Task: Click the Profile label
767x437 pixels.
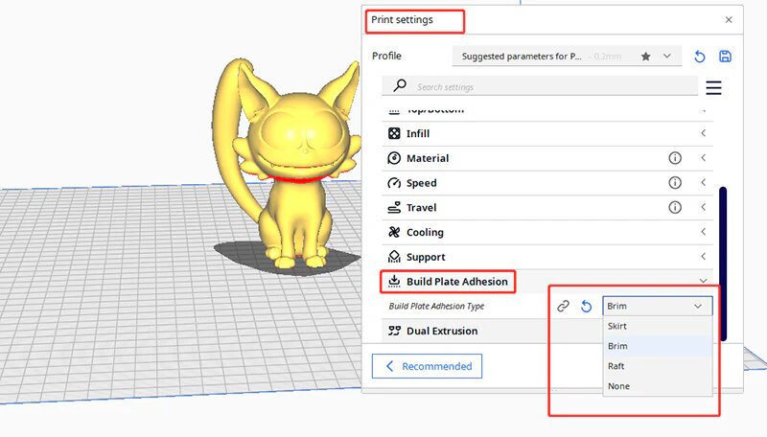Action: [386, 56]
